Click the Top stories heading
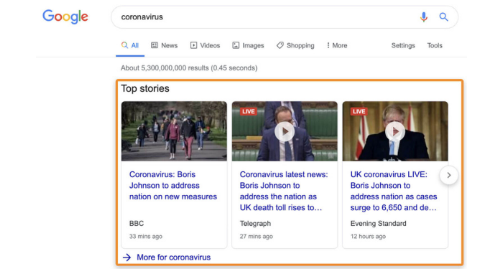Image resolution: width=503 pixels, height=269 pixels. [145, 88]
